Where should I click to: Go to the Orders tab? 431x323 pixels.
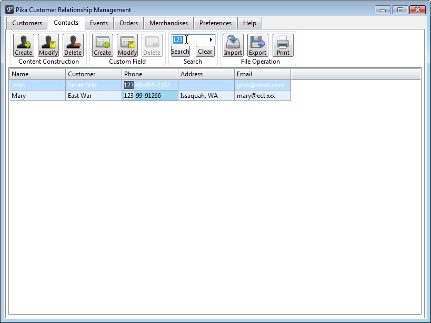tap(128, 23)
